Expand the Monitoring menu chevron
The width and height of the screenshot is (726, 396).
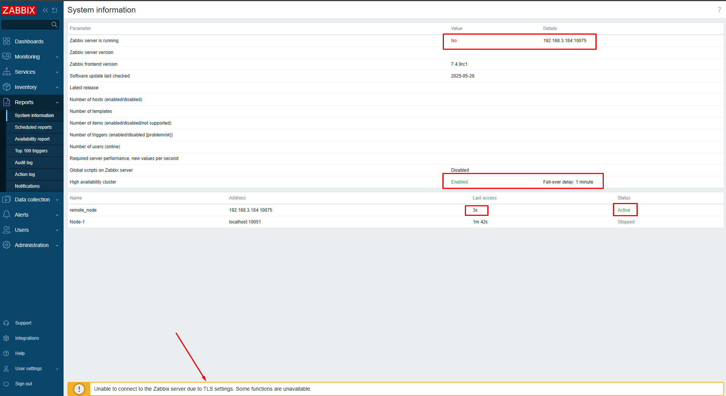pyautogui.click(x=57, y=57)
